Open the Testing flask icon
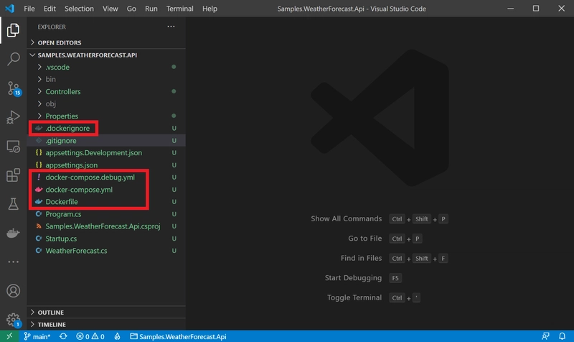This screenshot has height=342, width=574. coord(13,204)
